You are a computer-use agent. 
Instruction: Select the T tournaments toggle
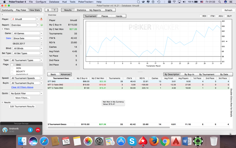pyautogui.click(x=55, y=10)
